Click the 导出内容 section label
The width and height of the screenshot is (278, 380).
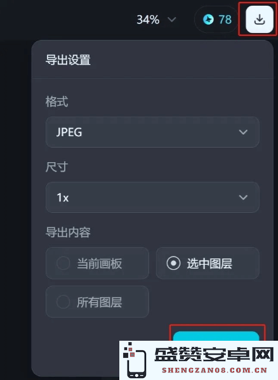click(x=68, y=232)
